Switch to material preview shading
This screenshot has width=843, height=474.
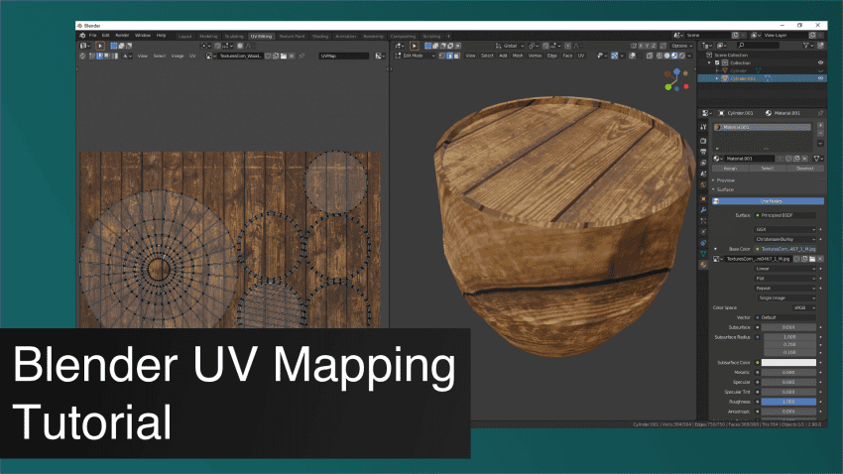point(674,56)
